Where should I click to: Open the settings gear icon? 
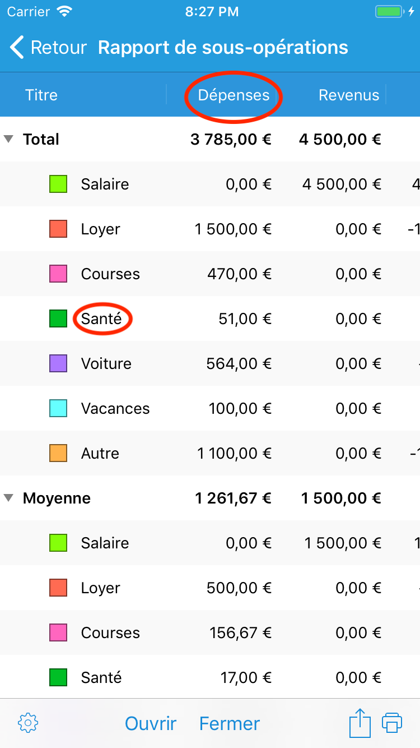(x=28, y=723)
